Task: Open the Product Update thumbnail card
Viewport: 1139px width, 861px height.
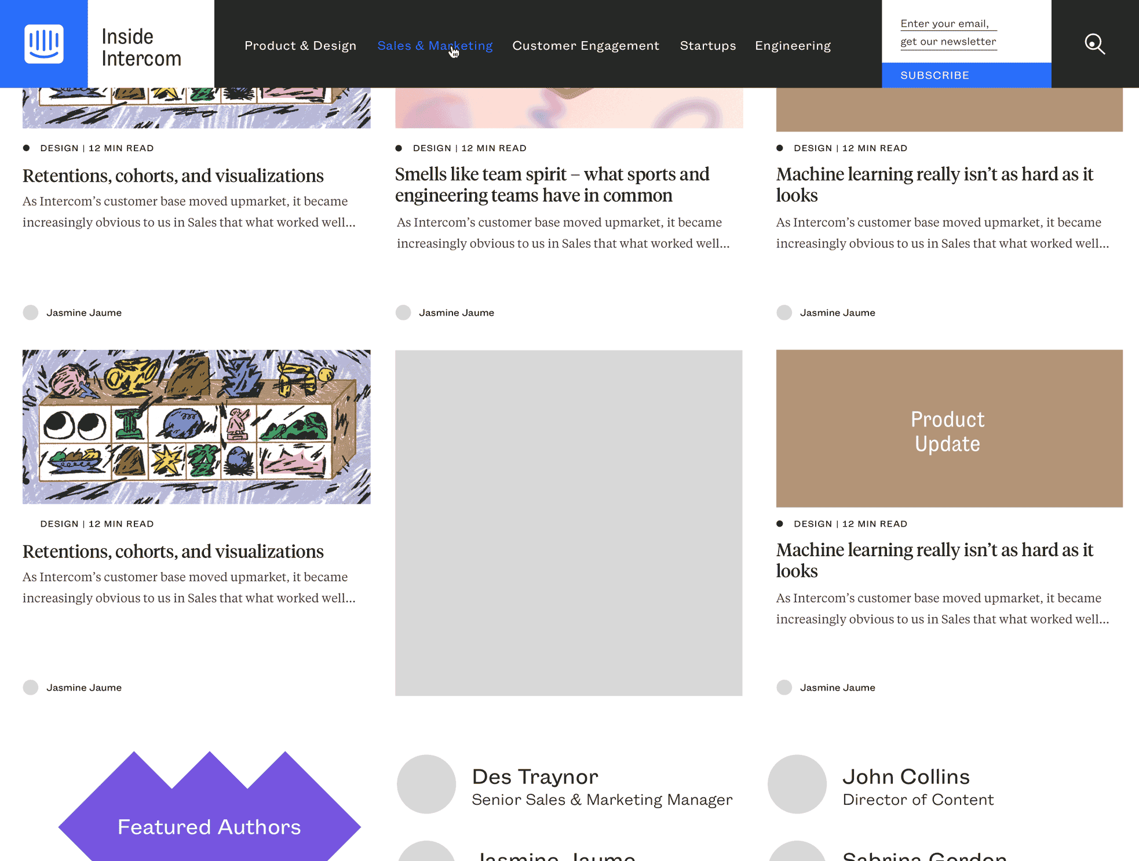Action: point(950,429)
